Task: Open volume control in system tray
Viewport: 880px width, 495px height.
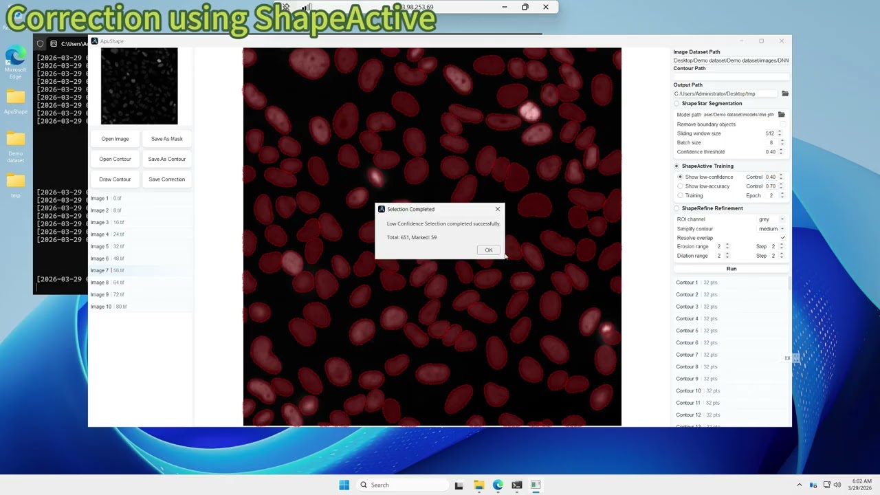Action: (x=837, y=485)
